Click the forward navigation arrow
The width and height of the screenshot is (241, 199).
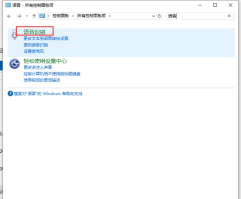click(19, 16)
